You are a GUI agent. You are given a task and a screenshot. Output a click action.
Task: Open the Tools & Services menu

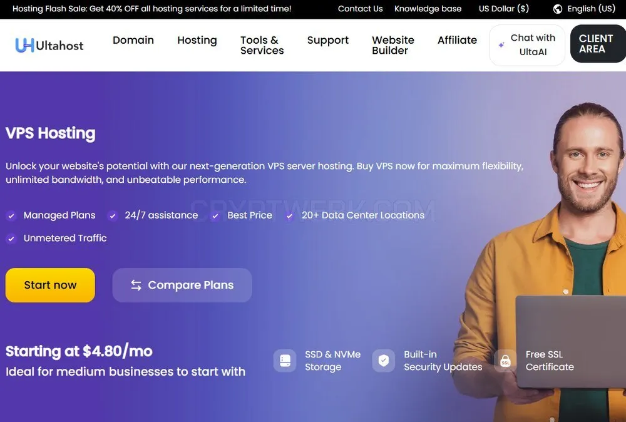pos(262,45)
